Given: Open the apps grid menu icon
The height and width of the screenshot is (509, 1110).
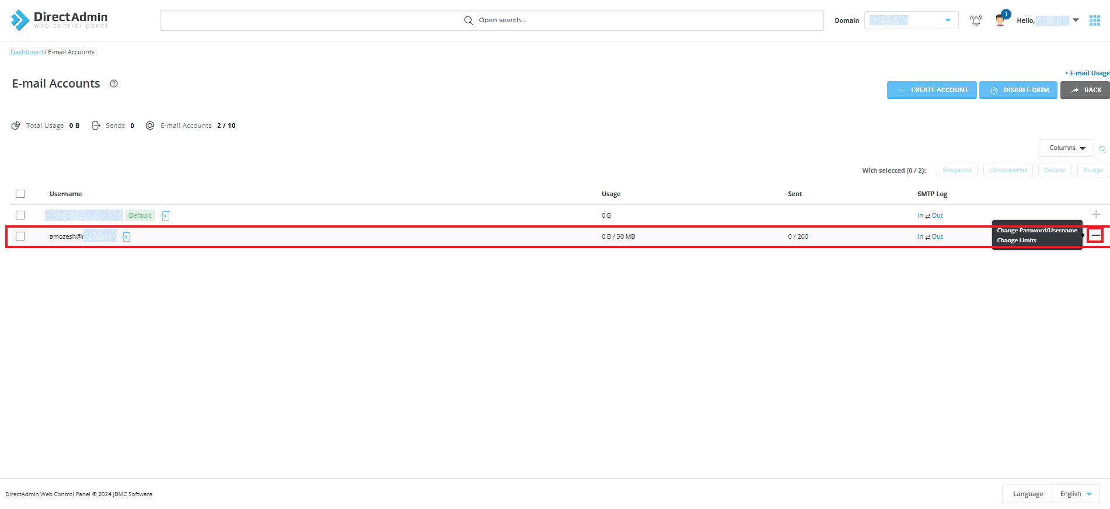Looking at the screenshot, I should pos(1095,20).
